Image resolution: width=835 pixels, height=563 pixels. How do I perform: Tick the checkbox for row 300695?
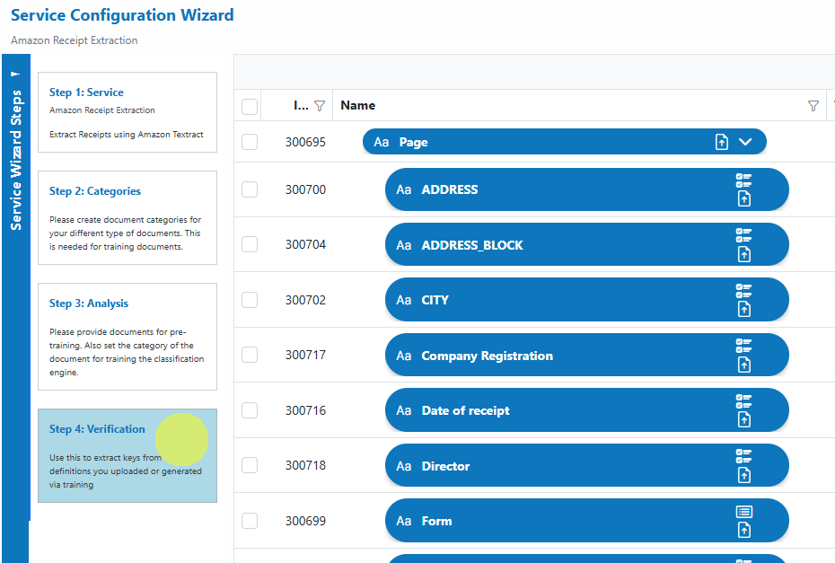(250, 142)
